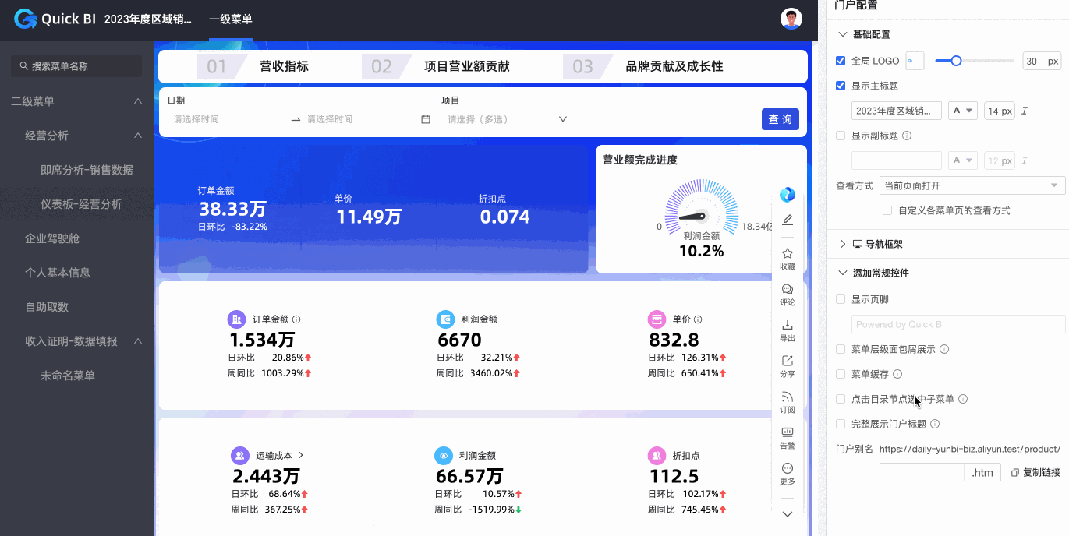
Task: Open the 运输成本 drill arrow
Action: pyautogui.click(x=301, y=455)
